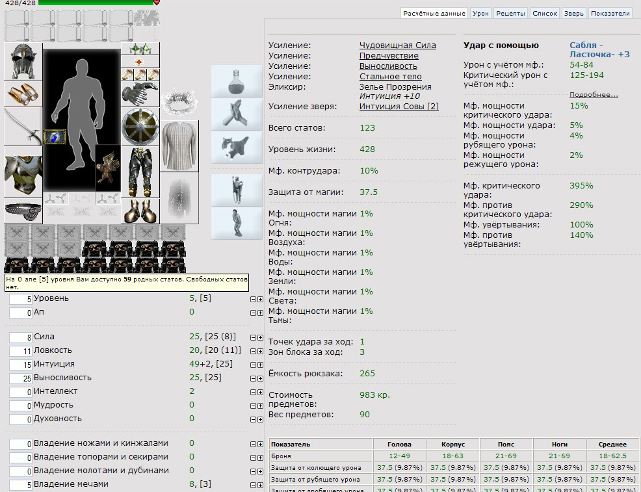Click the chain belt slot

23,211
